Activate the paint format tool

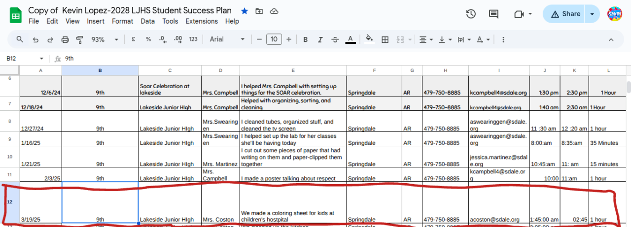(x=79, y=39)
